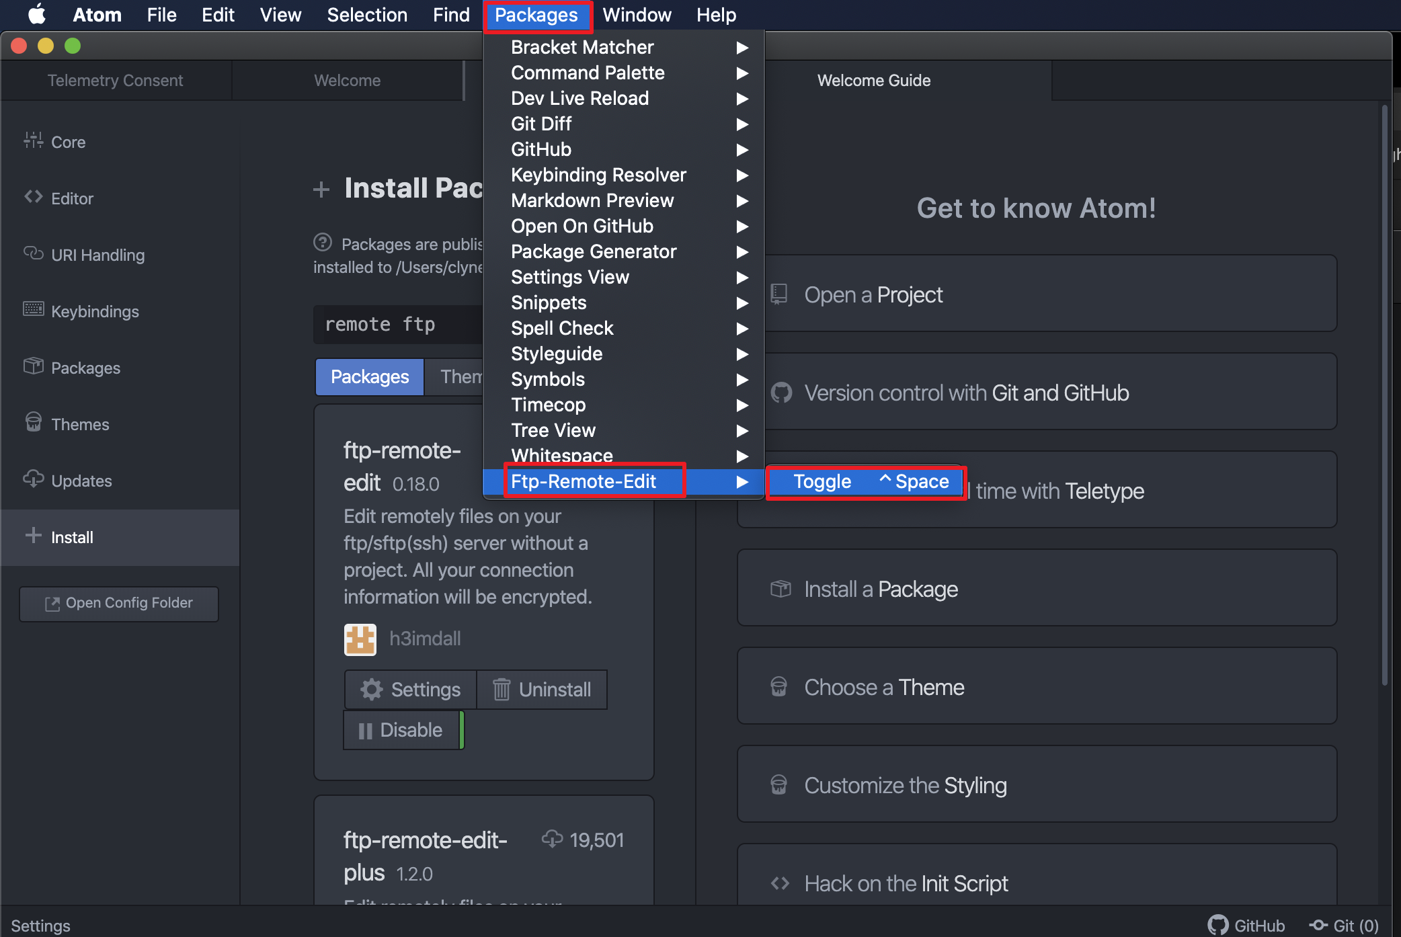Viewport: 1401px width, 937px height.
Task: Click the Open Config Folder button
Action: coord(119,604)
